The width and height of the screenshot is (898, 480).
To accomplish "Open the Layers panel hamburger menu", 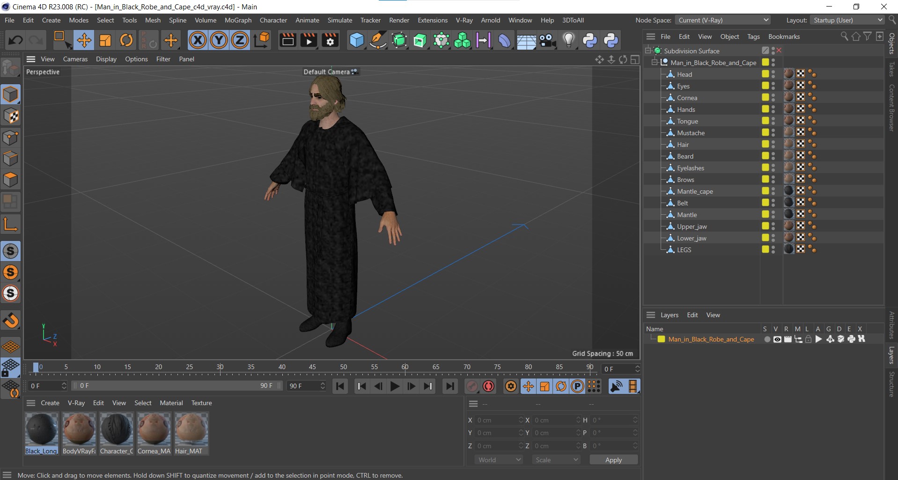I will click(x=650, y=315).
